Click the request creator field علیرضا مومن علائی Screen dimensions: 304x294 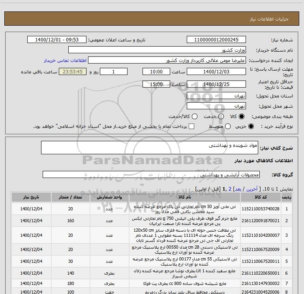[167, 60]
